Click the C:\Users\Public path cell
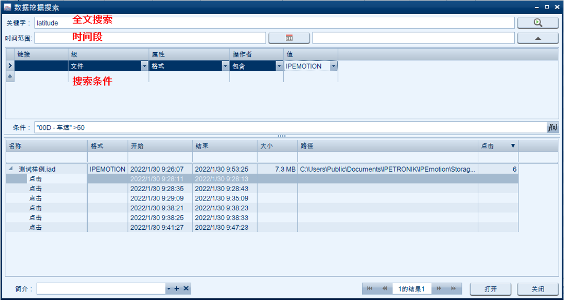Screen dimensions: 565x302 tap(388, 169)
